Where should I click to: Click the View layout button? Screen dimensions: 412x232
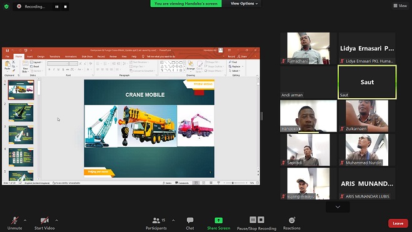[401, 6]
